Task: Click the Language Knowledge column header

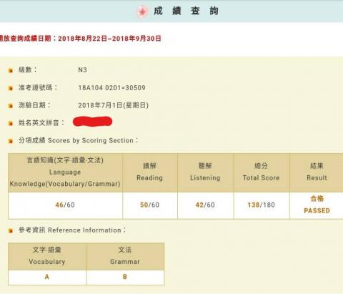Action: (65, 172)
